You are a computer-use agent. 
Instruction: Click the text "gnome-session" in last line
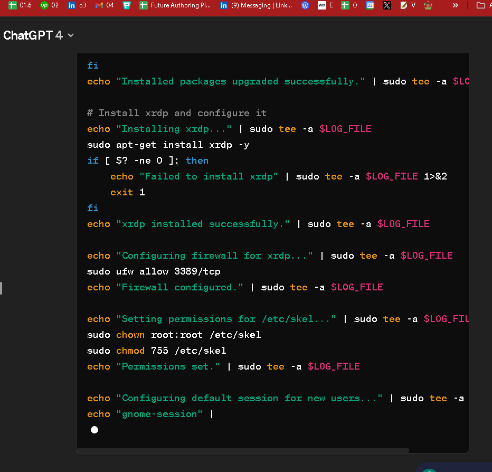[159, 414]
